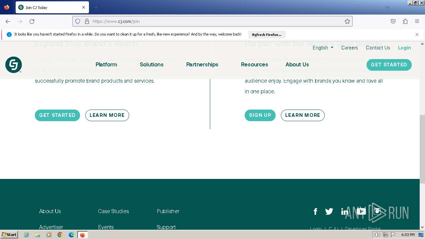The image size is (425, 239).
Task: Open footer Advertiser link
Action: click(51, 227)
